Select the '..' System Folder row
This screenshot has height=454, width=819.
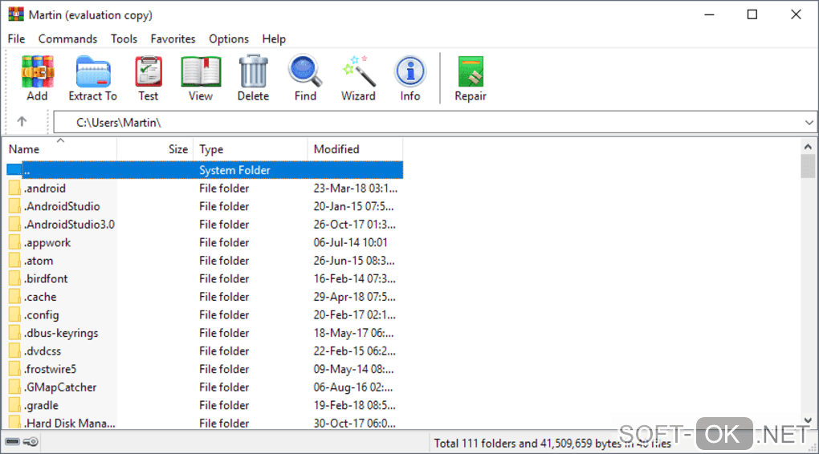pos(204,170)
